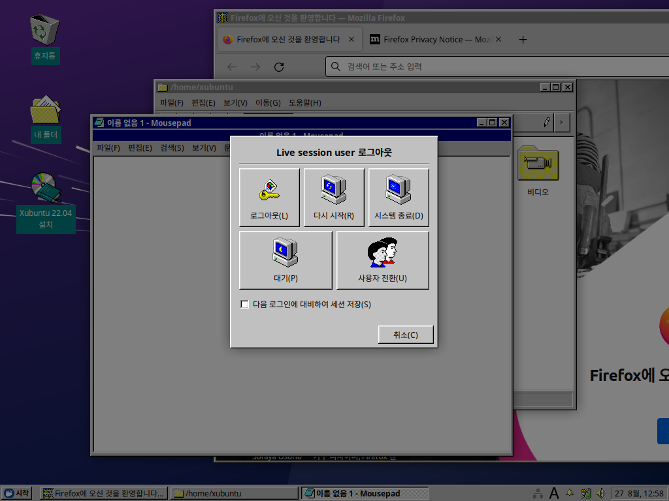669x501 pixels.
Task: Cancel the logout dialog with 취소(C)
Action: pos(405,335)
